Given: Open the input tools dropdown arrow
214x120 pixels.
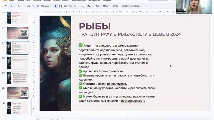Looking at the screenshot, I should tap(92, 6).
